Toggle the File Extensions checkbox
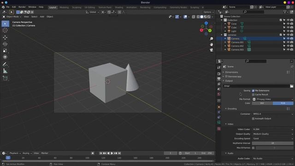Viewport: 295px width, 166px height. (253, 91)
